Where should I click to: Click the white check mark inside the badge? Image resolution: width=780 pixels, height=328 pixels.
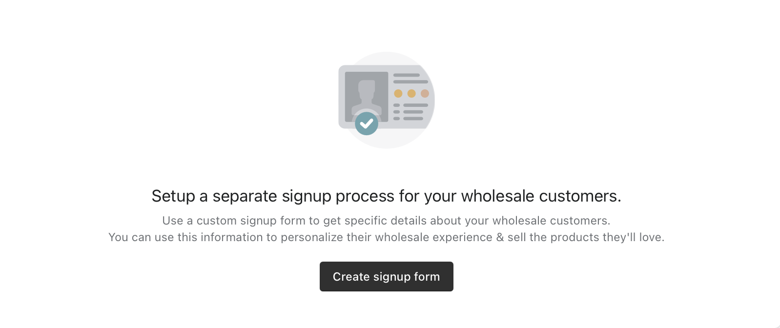click(367, 123)
